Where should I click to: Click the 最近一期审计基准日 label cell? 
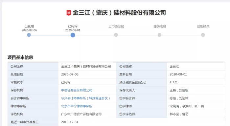(33, 122)
